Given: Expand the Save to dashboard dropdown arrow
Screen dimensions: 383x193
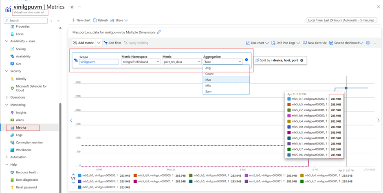Looking at the screenshot, I should click(x=361, y=43).
